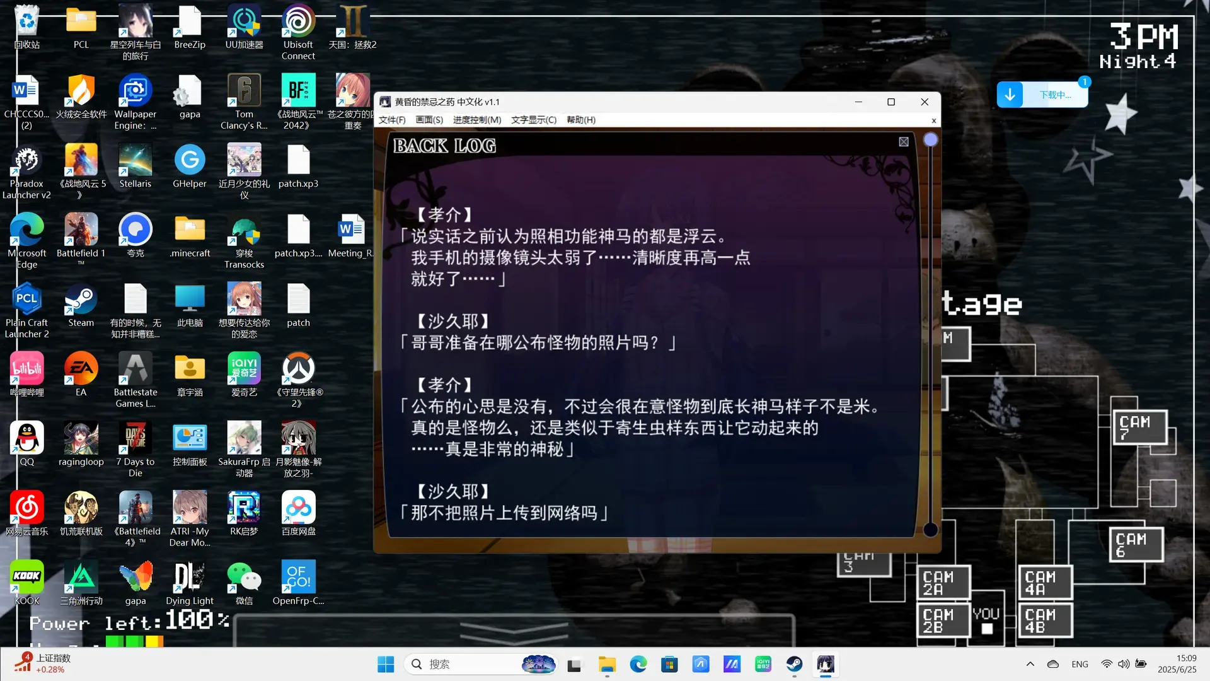
Task: Select the CAM 4A camera button
Action: 1045,583
